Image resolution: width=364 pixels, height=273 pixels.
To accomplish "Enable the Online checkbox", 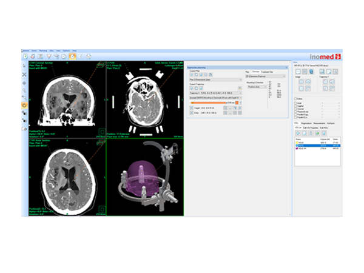I will click(x=295, y=99).
